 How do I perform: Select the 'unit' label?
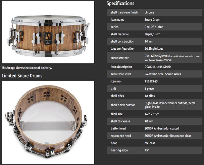(x=113, y=89)
